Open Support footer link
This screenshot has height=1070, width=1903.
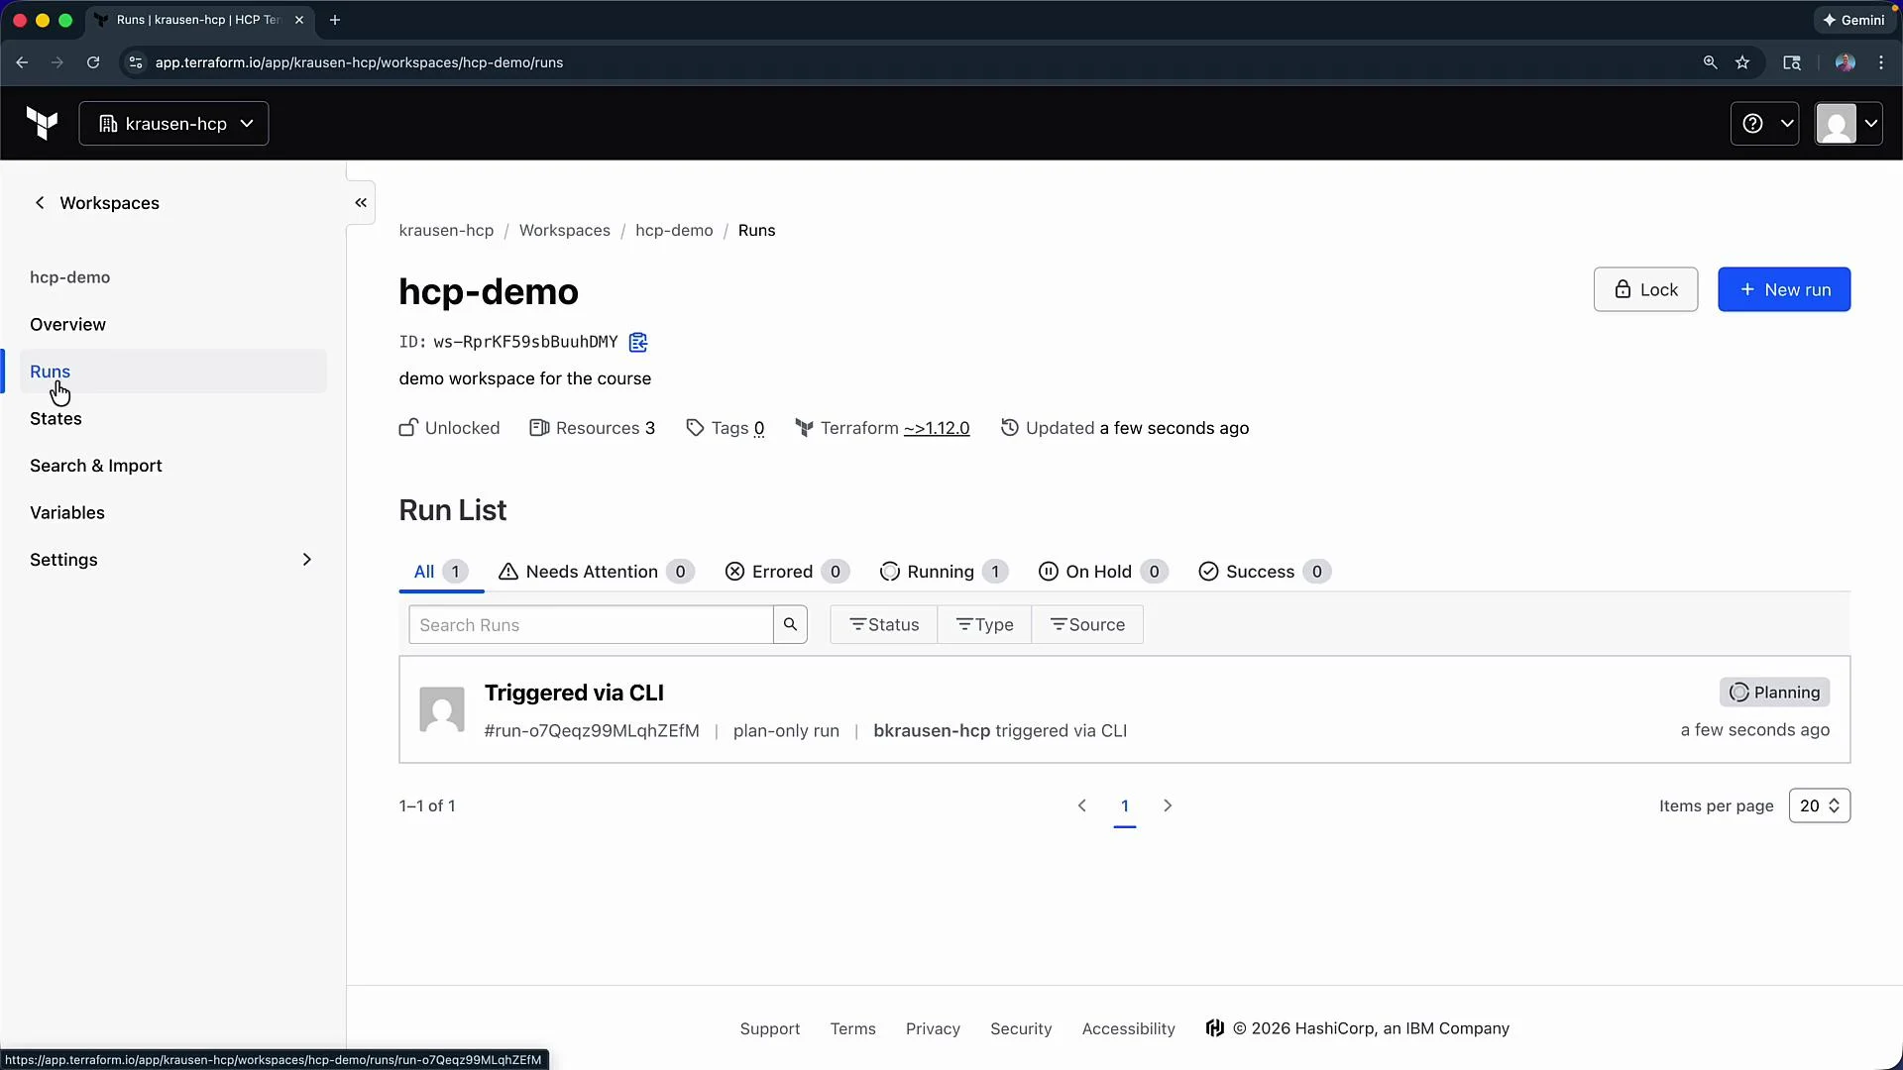point(770,1028)
